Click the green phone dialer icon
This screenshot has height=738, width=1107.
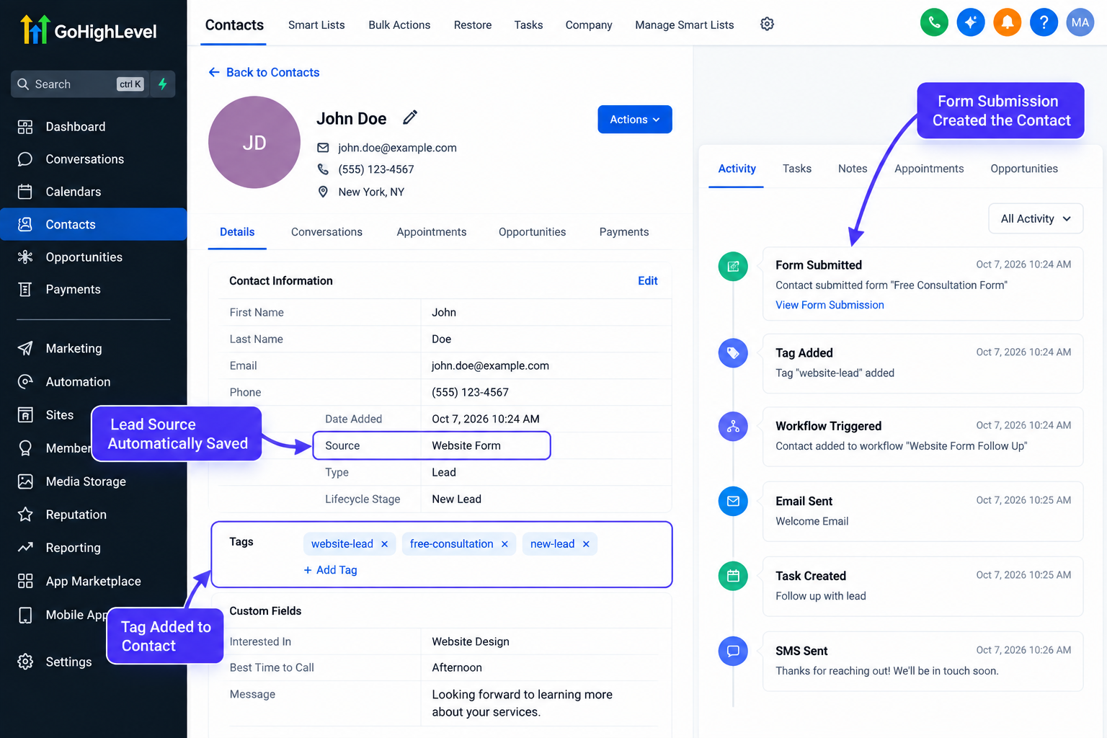click(934, 22)
